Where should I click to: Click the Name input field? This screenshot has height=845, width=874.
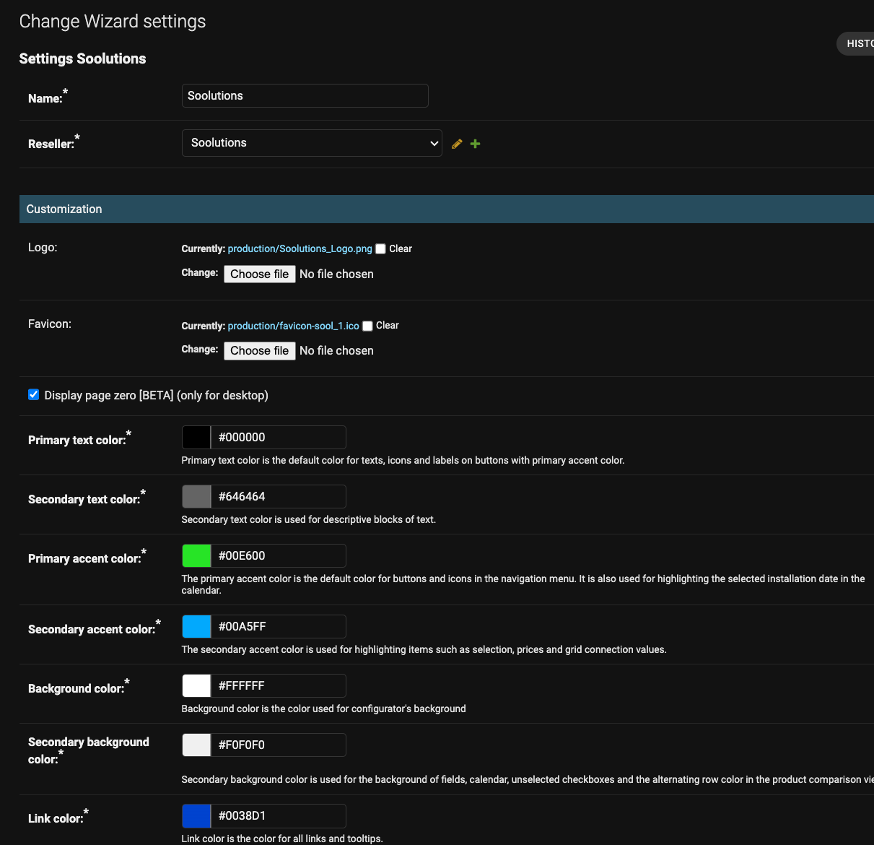(x=305, y=96)
